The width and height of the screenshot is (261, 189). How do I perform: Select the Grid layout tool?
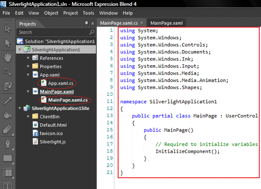click(x=7, y=173)
